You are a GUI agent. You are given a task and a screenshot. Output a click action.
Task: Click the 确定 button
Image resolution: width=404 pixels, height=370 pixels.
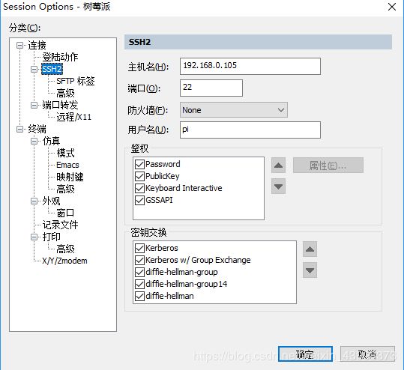305,354
